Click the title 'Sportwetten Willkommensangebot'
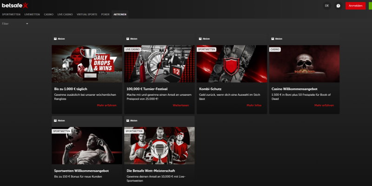The width and height of the screenshot is (372, 186). 81,171
